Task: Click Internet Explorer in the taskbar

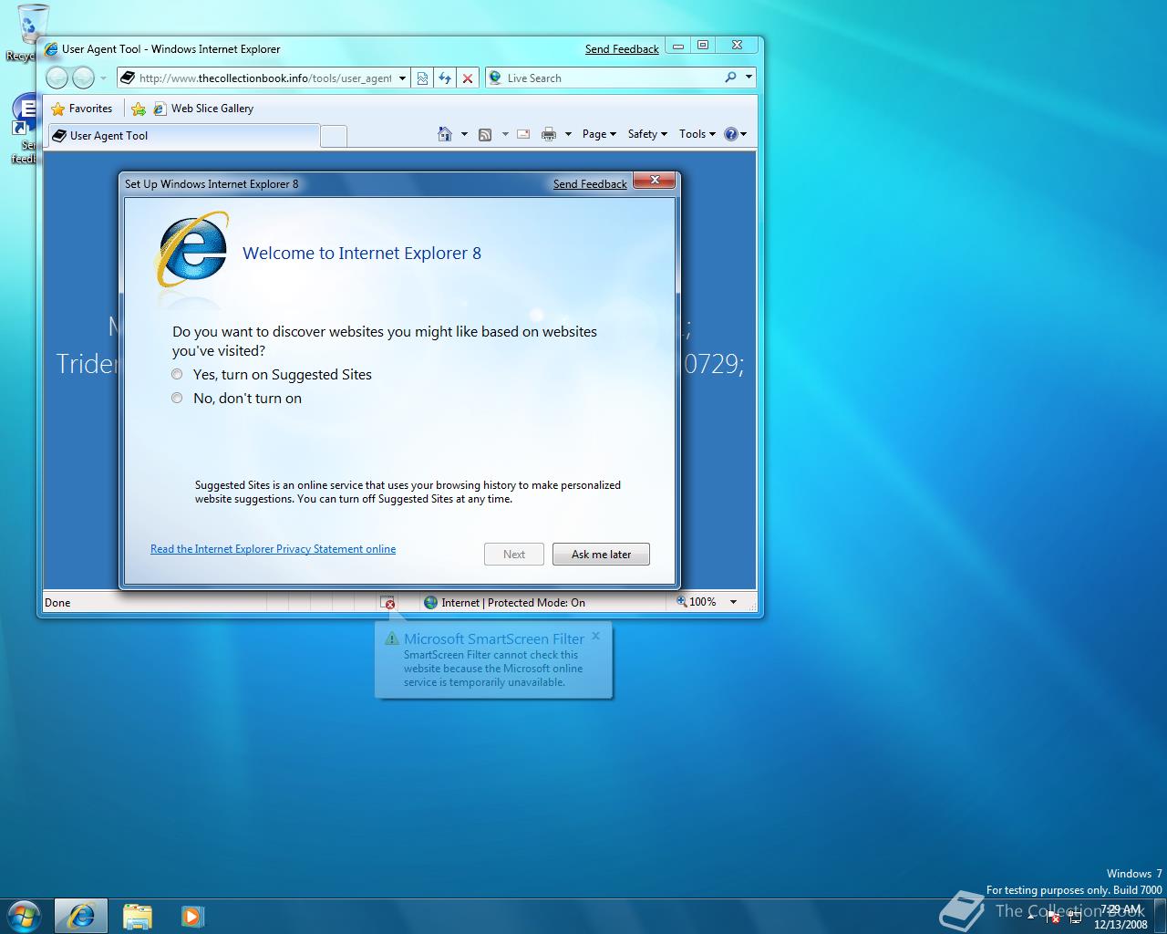Action: [x=81, y=916]
